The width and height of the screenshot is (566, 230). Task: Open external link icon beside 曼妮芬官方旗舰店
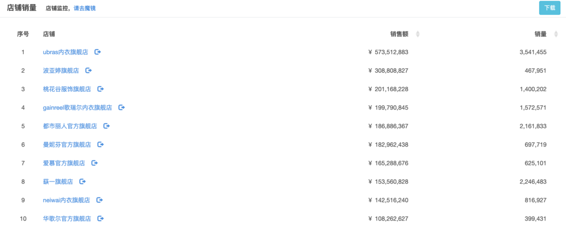click(101, 145)
